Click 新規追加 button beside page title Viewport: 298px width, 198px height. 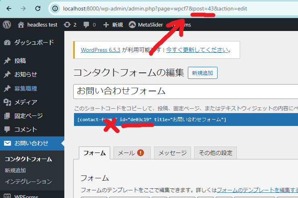click(x=203, y=73)
